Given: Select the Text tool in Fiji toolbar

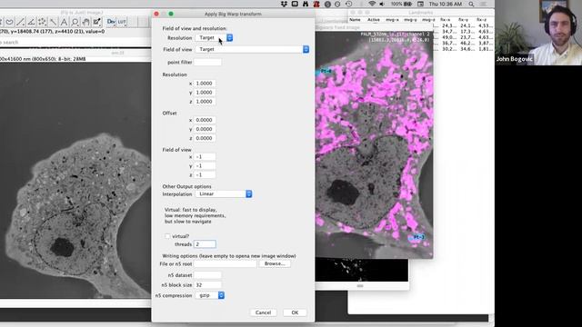Looking at the screenshot, I should (x=65, y=22).
